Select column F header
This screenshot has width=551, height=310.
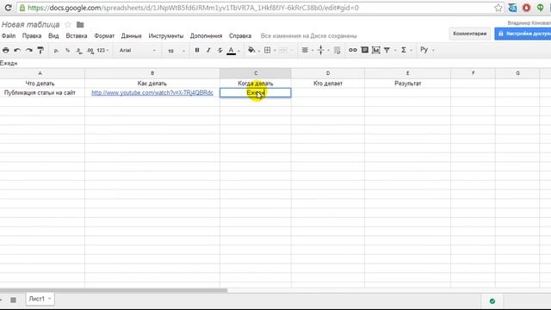pos(473,73)
